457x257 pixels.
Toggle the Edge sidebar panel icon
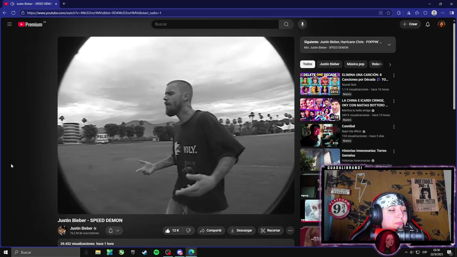pyautogui.click(x=452, y=13)
